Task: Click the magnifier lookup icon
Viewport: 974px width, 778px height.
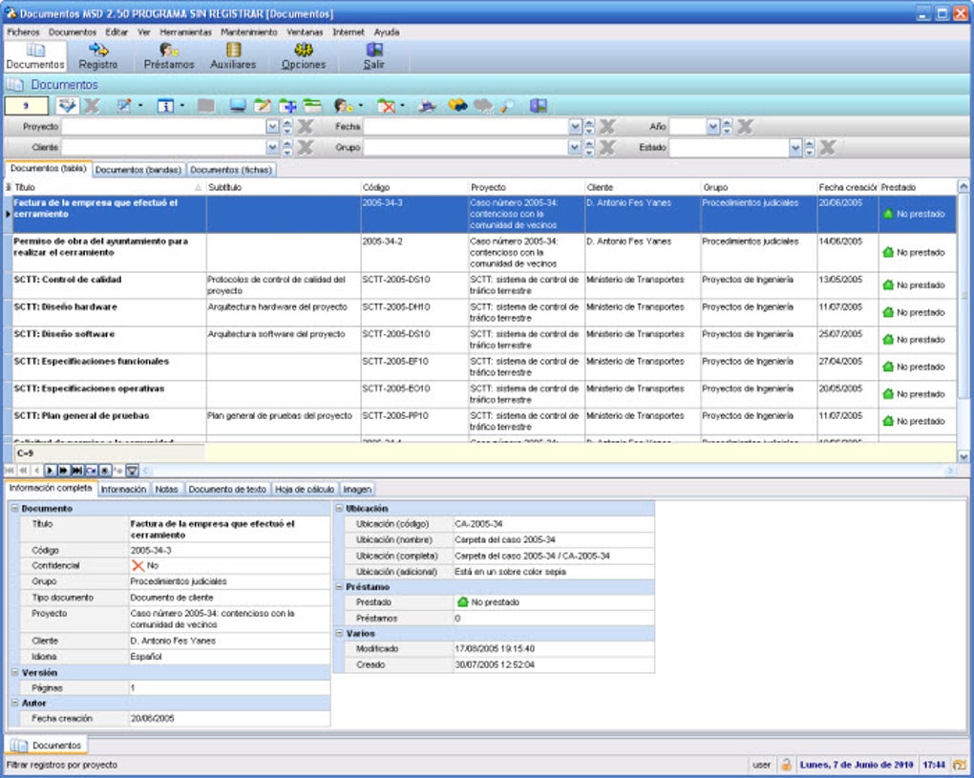Action: pyautogui.click(x=507, y=106)
